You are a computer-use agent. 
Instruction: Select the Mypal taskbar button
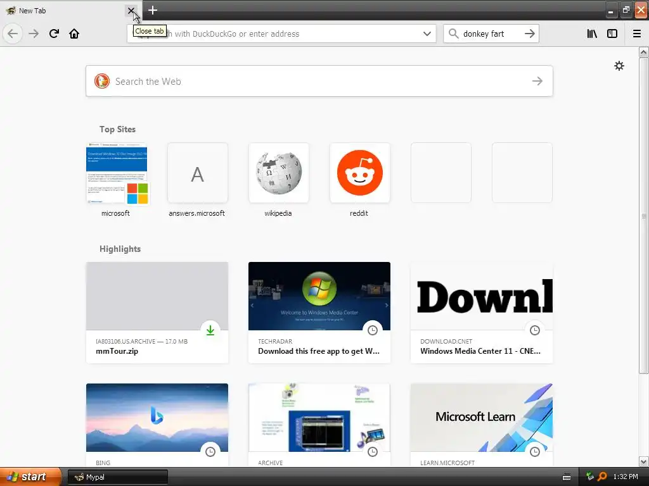[x=117, y=477]
